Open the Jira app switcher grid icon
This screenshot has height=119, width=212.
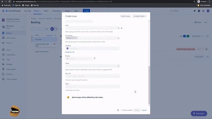[x=3, y=11]
